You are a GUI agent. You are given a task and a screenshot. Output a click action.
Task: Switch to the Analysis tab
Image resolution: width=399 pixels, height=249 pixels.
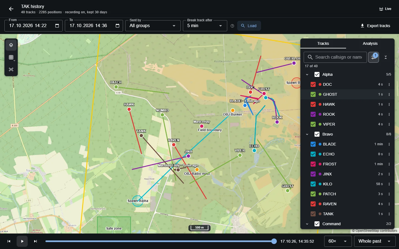tap(370, 43)
